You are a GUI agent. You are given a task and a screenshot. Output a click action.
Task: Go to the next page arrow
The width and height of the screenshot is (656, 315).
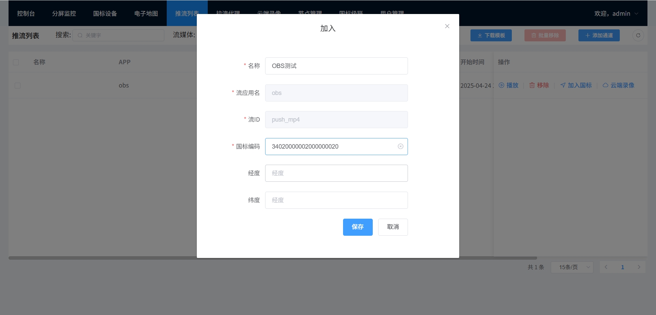tap(639, 267)
